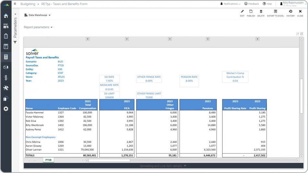Click the Feedback button
308x173 pixels.
click(252, 4)
